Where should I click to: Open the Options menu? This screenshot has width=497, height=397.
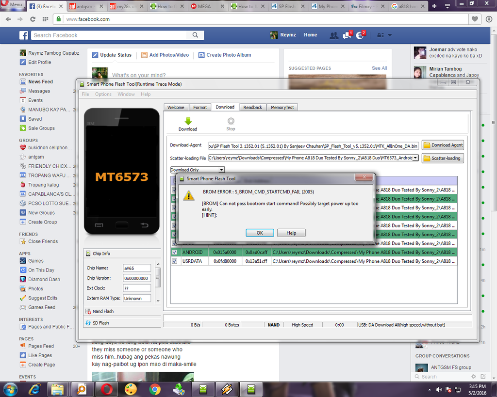point(103,94)
